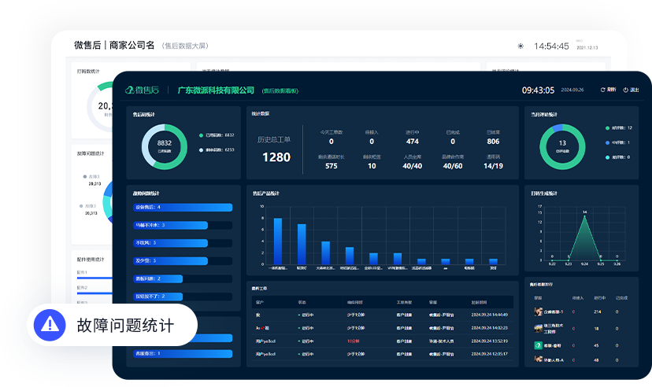This screenshot has width=652, height=387.
Task: Click the avatar in the agent row showing 214
Action: (x=538, y=311)
